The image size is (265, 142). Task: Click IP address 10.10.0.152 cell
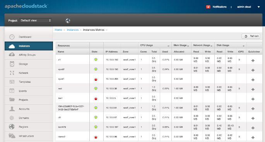112,60
